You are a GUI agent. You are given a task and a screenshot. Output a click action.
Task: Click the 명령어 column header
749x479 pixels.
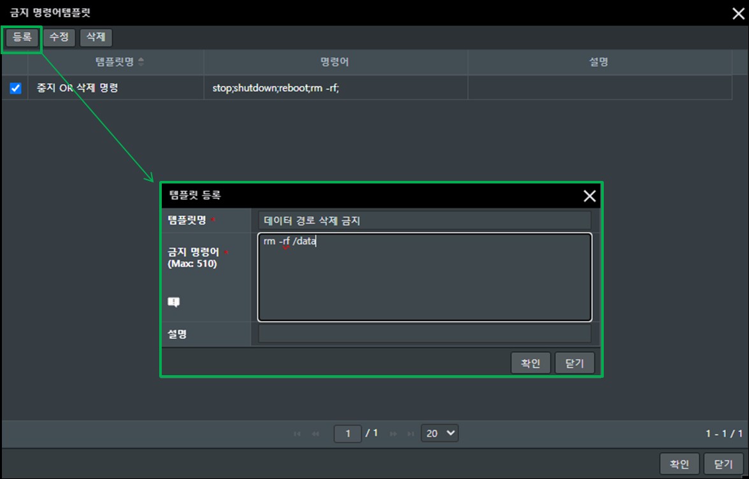tap(335, 62)
